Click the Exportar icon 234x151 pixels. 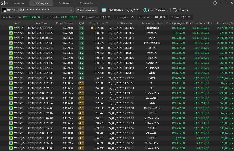(175, 10)
